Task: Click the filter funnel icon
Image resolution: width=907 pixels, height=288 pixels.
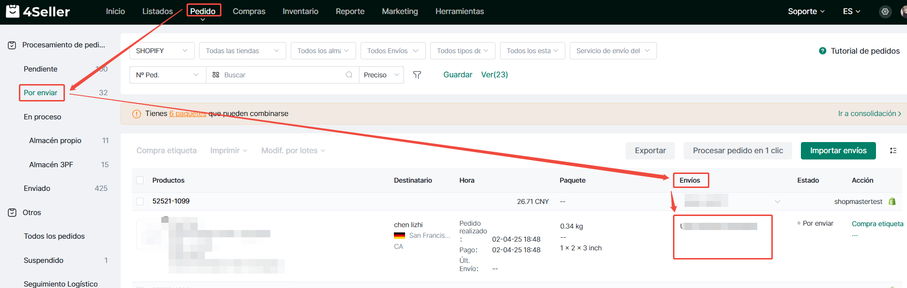Action: (x=417, y=75)
